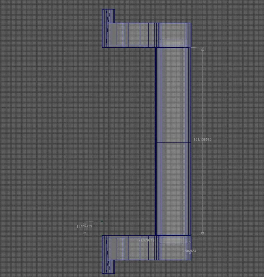
Task: Click the top arrowhead of the 151.138583 dimension
Action: (x=202, y=49)
